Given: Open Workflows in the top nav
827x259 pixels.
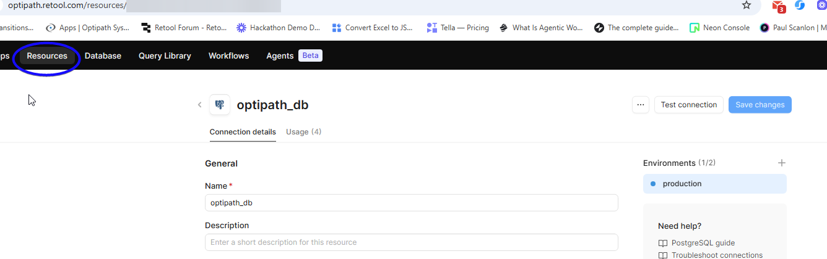Looking at the screenshot, I should coord(228,56).
